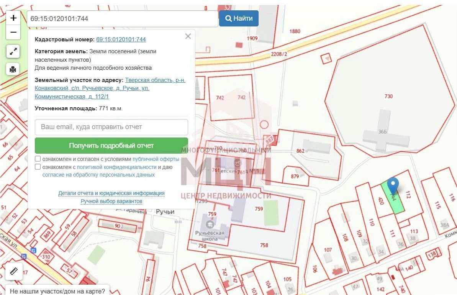Click Ручной выбор вариантов link
This screenshot has height=295, width=457.
tap(111, 201)
